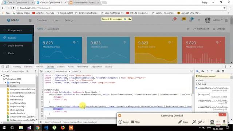233x131 pixels.
Task: Open the admin user dropdown
Action: (218, 20)
